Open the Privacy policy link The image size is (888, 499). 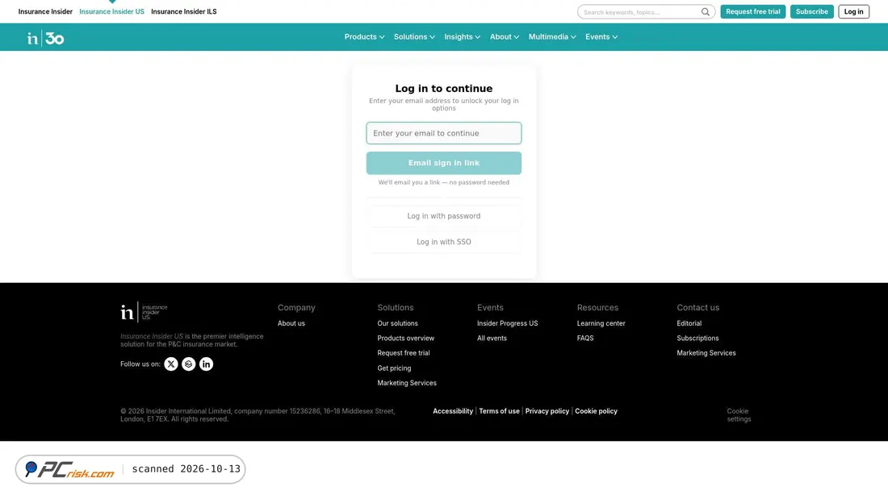pyautogui.click(x=547, y=411)
